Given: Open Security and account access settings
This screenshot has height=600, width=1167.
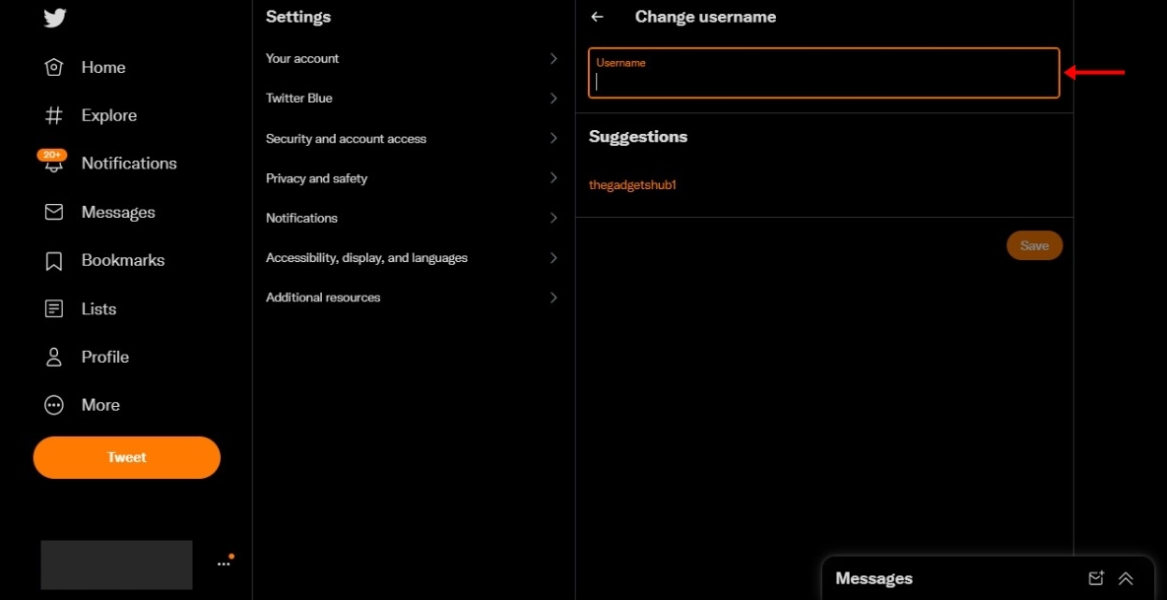Looking at the screenshot, I should point(414,139).
